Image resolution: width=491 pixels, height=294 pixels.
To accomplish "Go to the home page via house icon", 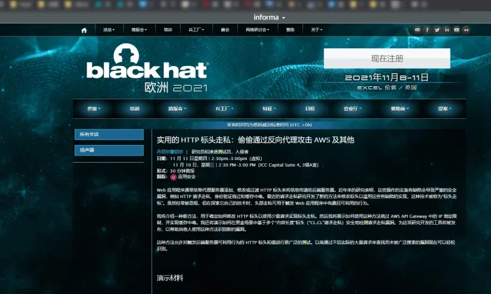I will point(84,30).
